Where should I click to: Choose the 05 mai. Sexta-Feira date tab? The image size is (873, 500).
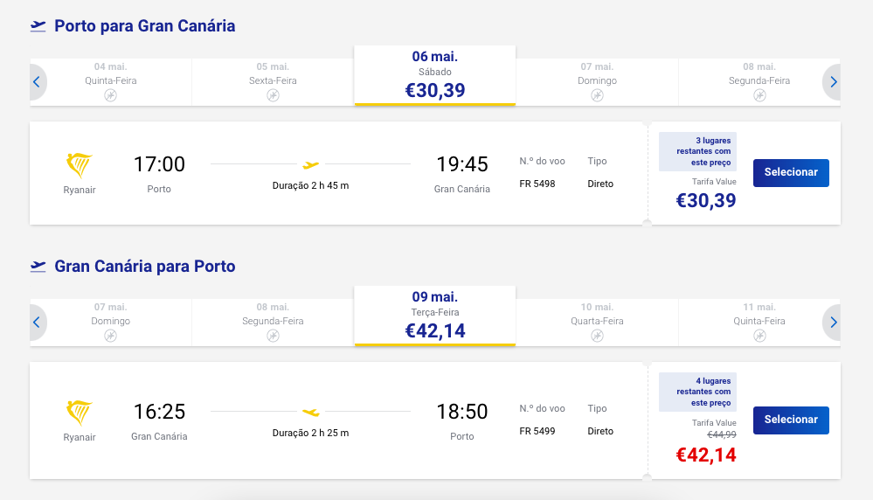[273, 82]
